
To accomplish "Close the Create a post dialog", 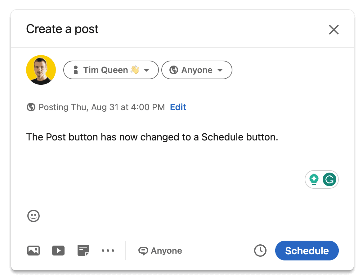I will [334, 30].
